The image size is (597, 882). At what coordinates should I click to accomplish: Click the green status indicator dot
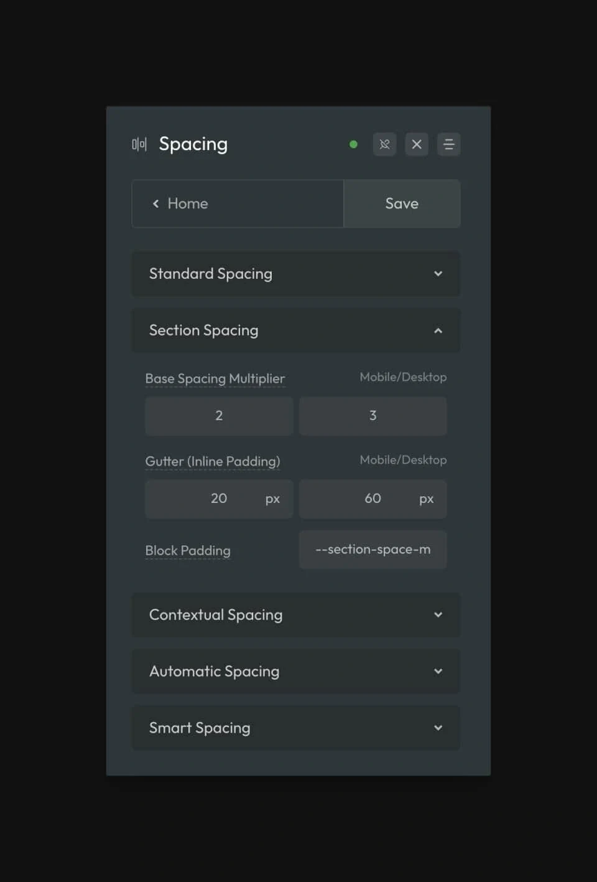[353, 144]
